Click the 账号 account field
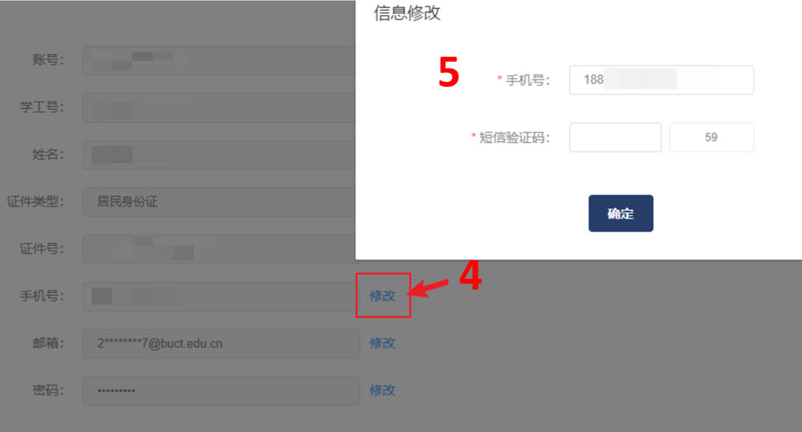Screen dimensions: 802x432 tap(219, 60)
